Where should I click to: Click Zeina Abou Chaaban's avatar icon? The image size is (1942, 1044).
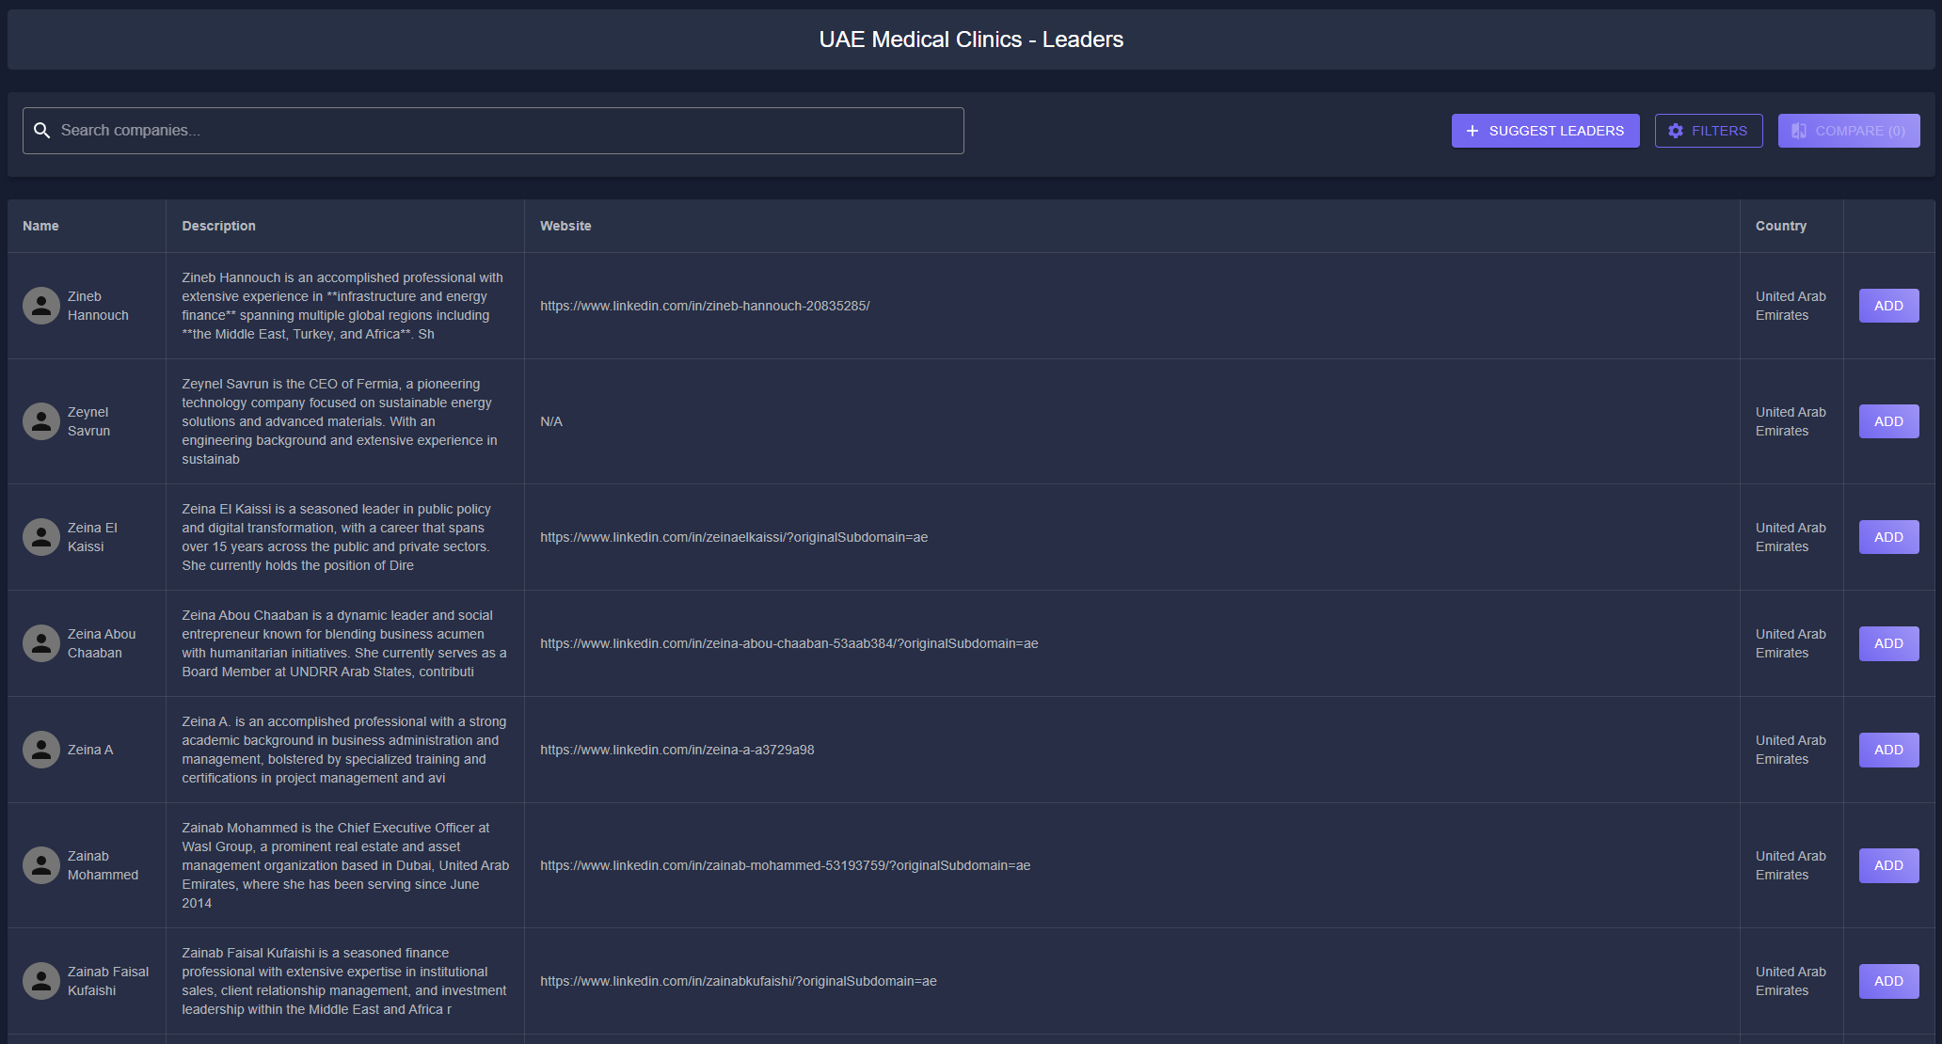(41, 643)
